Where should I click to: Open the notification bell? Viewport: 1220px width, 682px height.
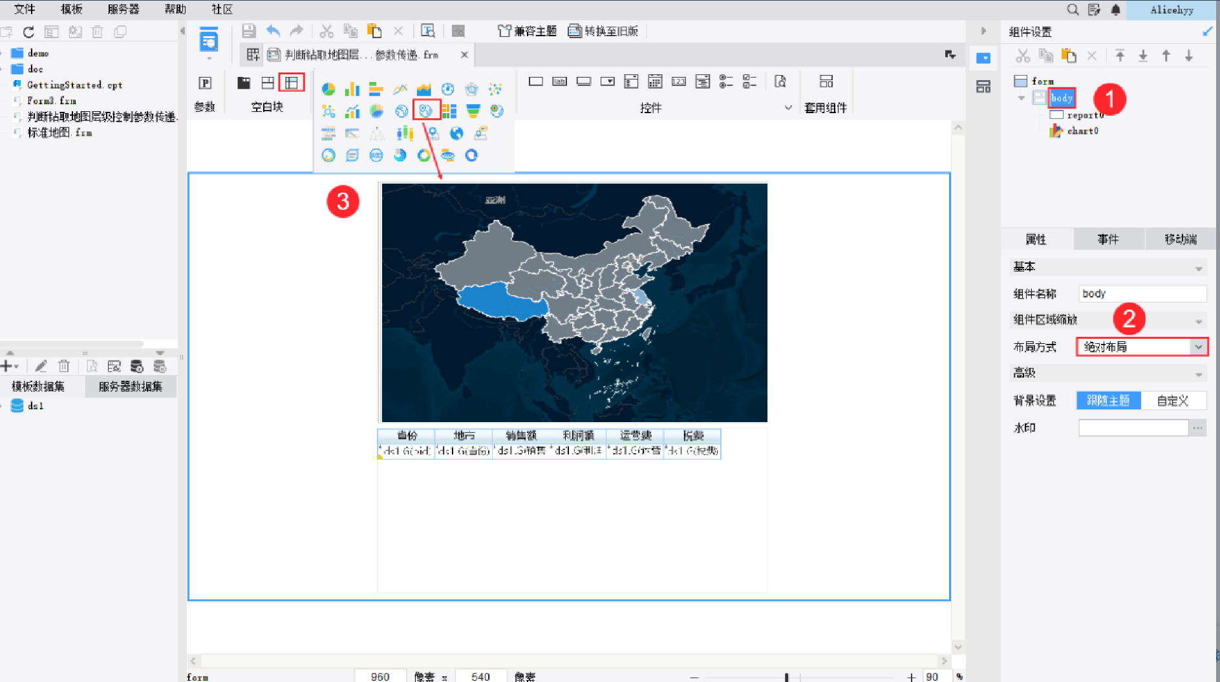[x=1116, y=10]
